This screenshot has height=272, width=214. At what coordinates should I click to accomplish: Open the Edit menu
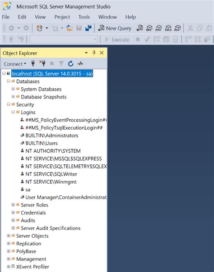click(22, 17)
